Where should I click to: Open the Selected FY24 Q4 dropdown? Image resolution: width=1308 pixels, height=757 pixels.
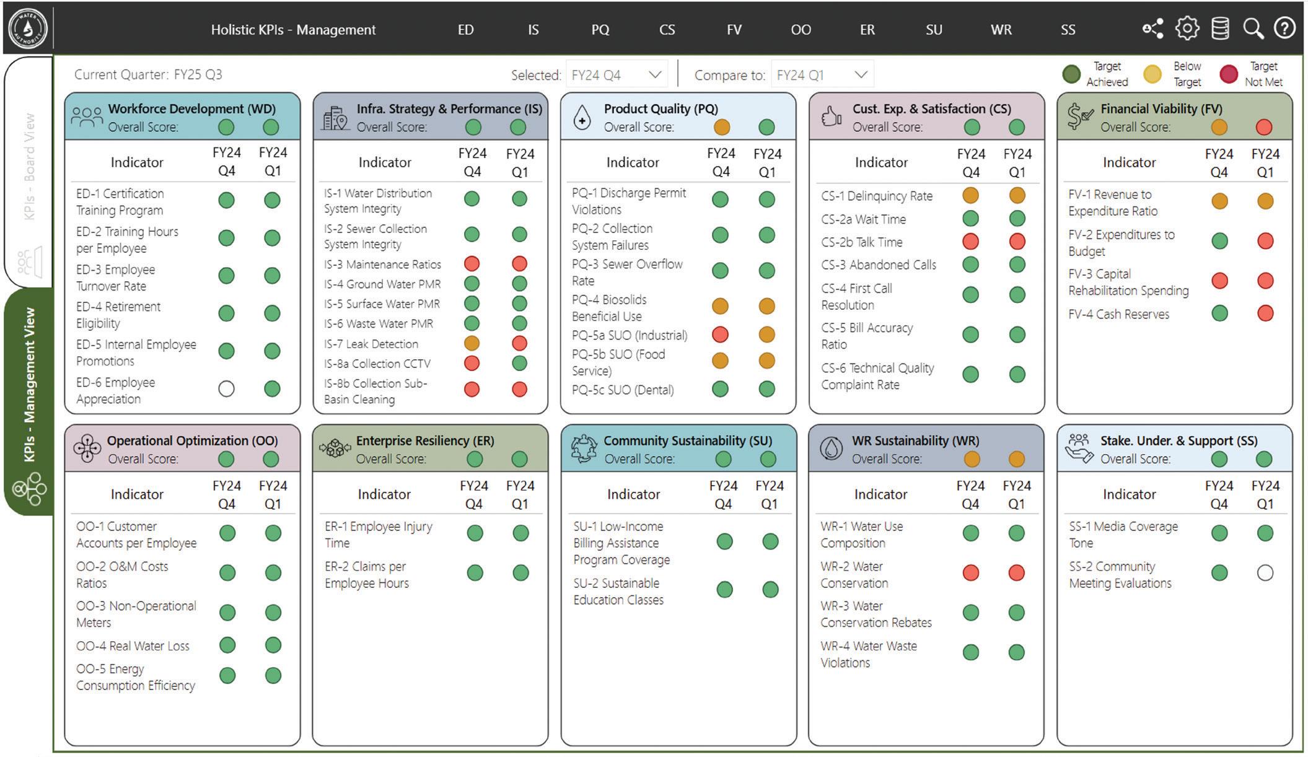pyautogui.click(x=616, y=75)
